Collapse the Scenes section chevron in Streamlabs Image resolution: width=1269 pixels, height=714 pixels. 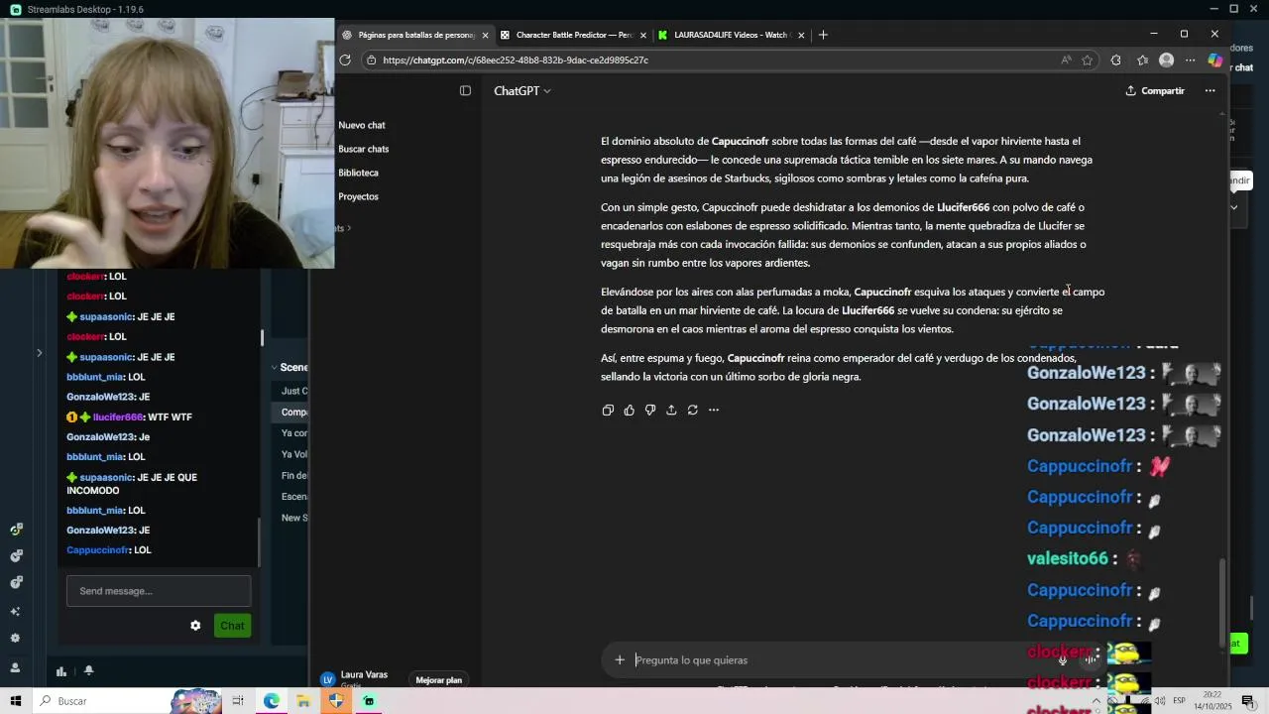point(274,367)
